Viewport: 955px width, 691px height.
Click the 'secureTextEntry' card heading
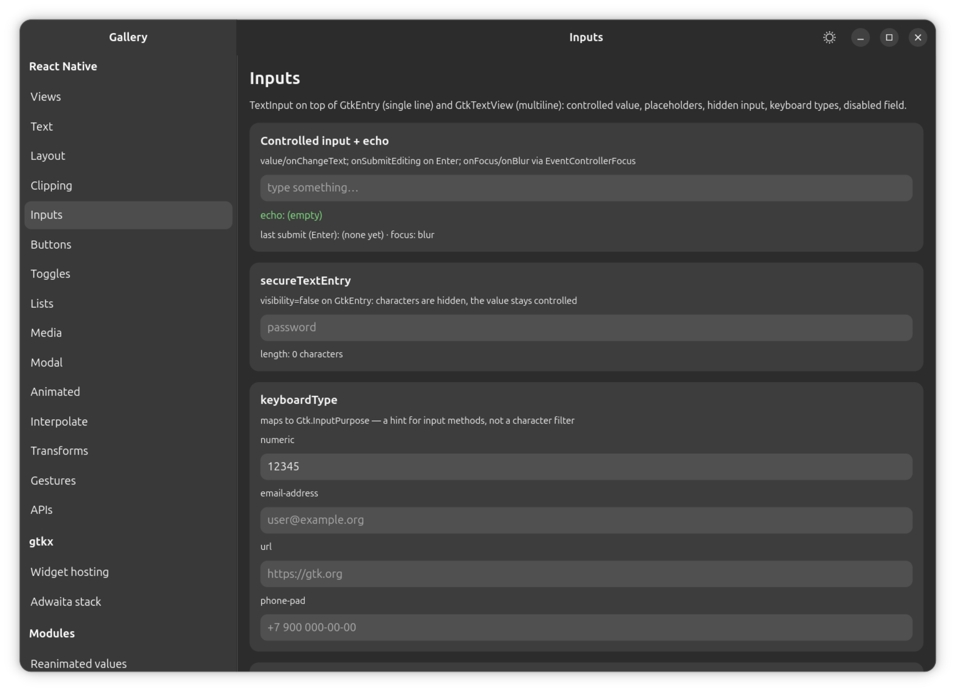pos(305,281)
